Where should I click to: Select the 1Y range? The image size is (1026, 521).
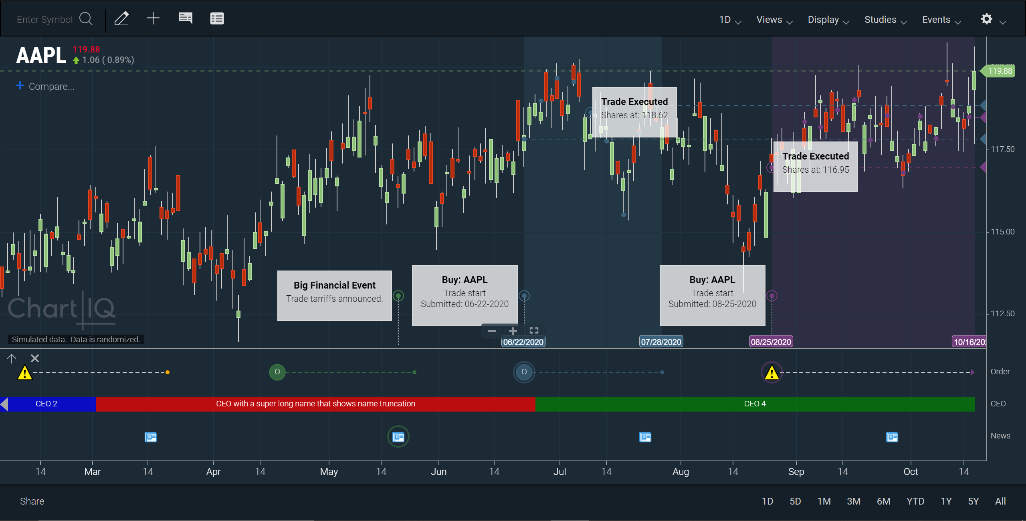click(x=946, y=501)
